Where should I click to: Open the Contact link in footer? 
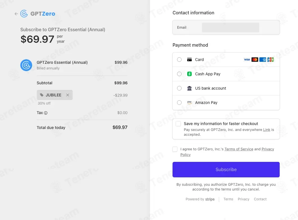click(x=260, y=199)
